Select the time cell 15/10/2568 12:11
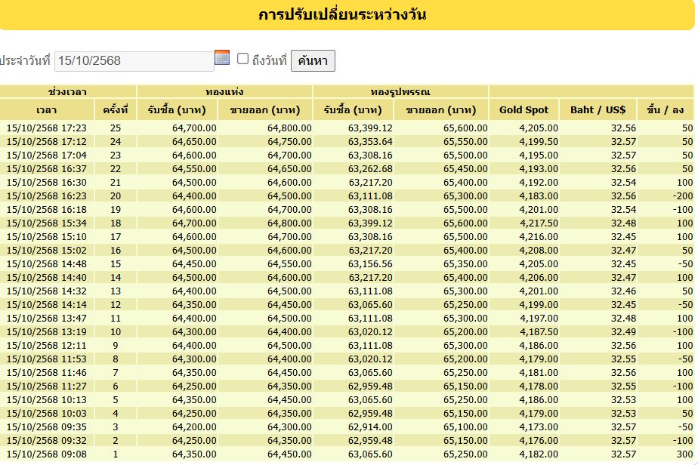Viewport: 698px width, 465px height. (47, 345)
